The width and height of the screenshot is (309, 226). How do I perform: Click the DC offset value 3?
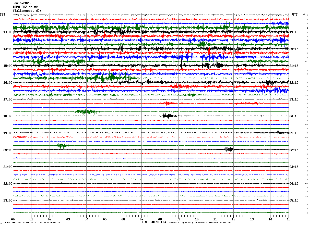(307, 40)
